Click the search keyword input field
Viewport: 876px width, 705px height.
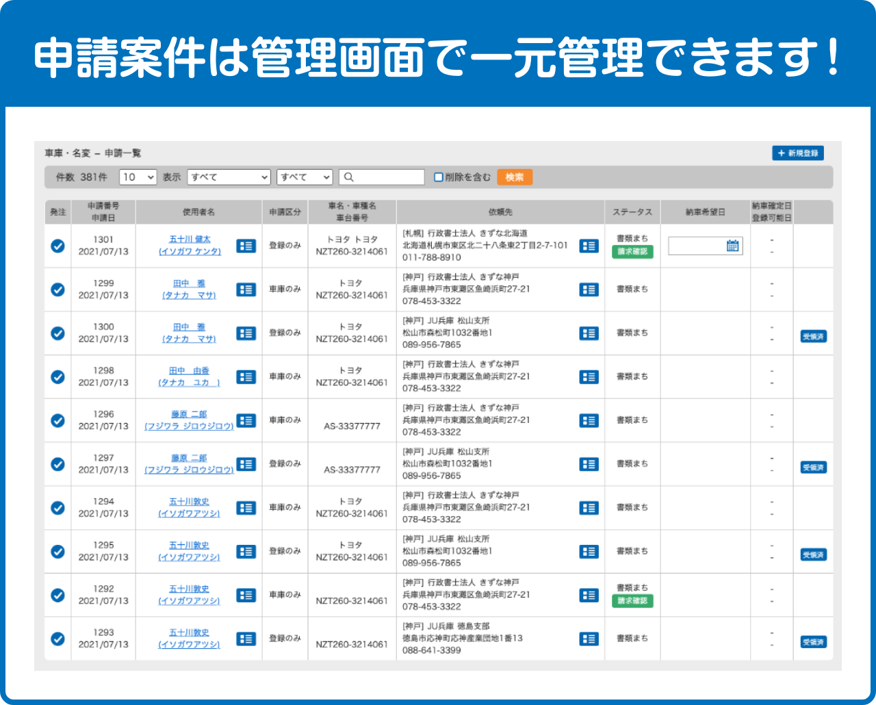coord(382,177)
